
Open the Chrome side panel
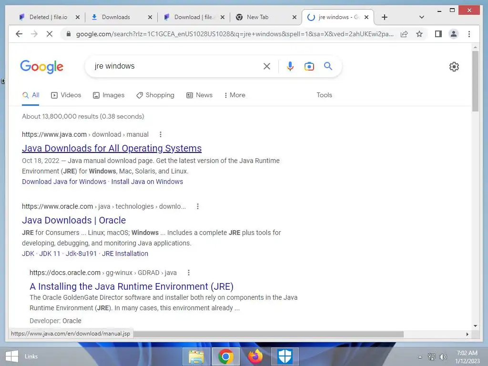(438, 34)
